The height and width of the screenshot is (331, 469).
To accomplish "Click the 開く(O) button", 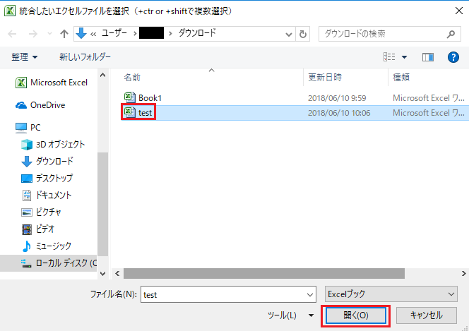I will pos(356,315).
